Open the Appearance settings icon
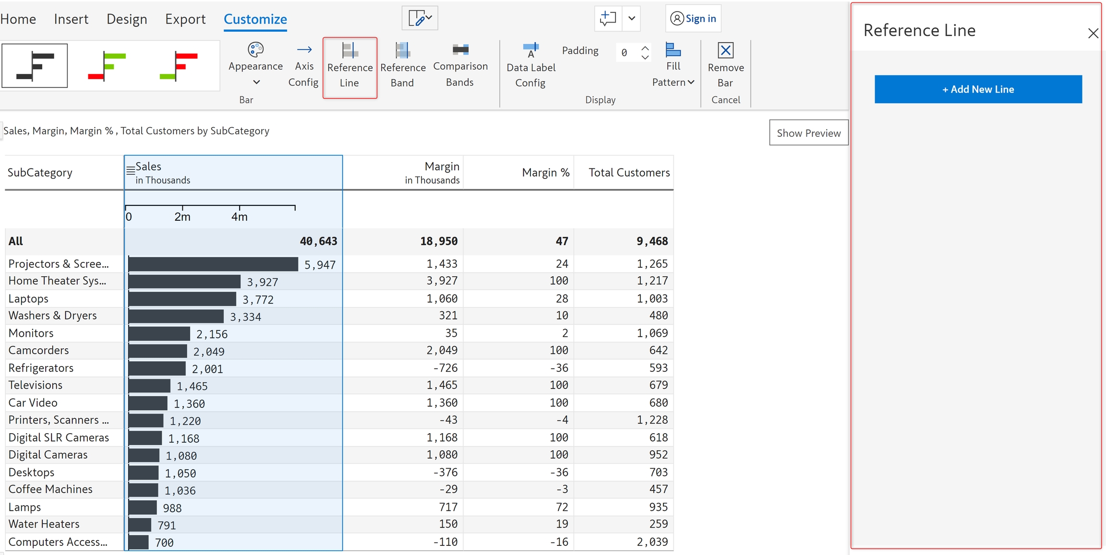The height and width of the screenshot is (555, 1106). pyautogui.click(x=255, y=49)
